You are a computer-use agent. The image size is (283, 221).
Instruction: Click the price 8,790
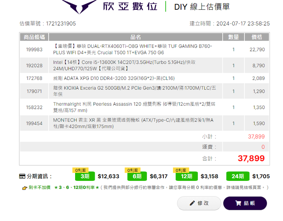(x=258, y=65)
